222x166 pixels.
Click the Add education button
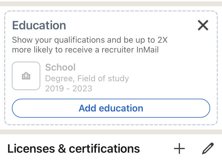tap(111, 108)
